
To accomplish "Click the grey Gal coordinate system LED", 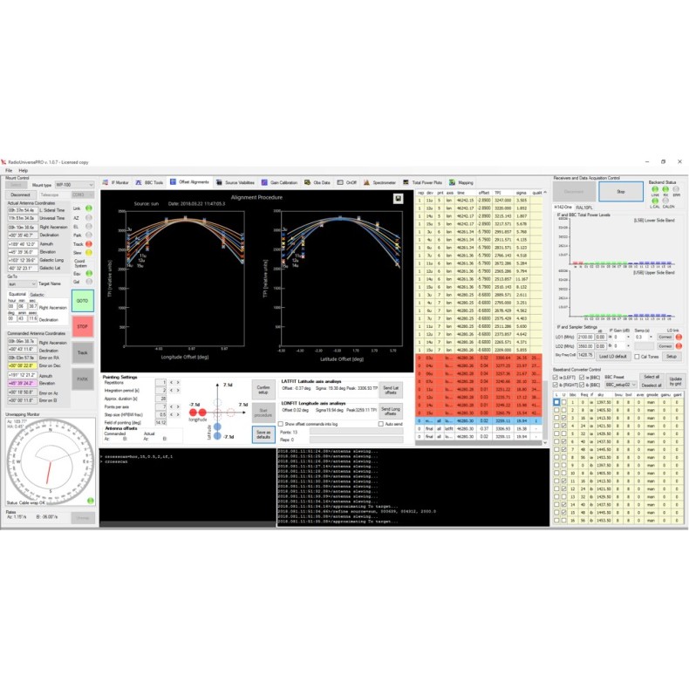I will point(89,282).
